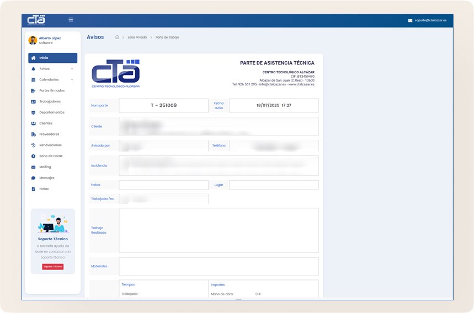Click the people icon for Clientes
This screenshot has height=313, width=474.
[34, 123]
